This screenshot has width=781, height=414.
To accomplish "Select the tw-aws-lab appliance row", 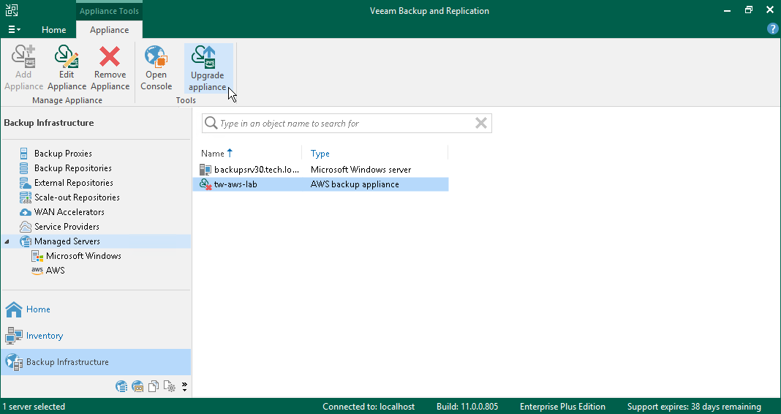I will click(321, 184).
